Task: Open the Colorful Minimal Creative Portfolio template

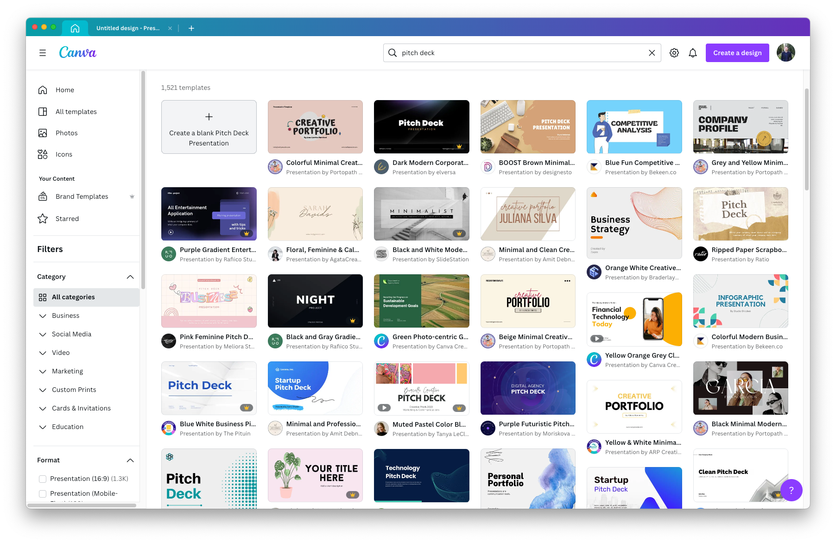Action: click(315, 127)
